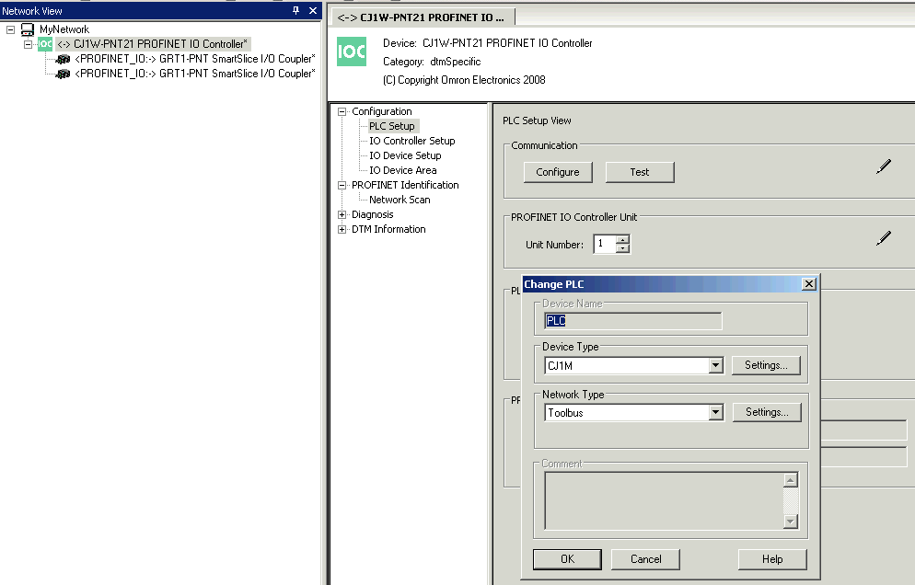Confirm the Change PLC dialog with OK
The height and width of the screenshot is (585, 915).
click(x=567, y=559)
